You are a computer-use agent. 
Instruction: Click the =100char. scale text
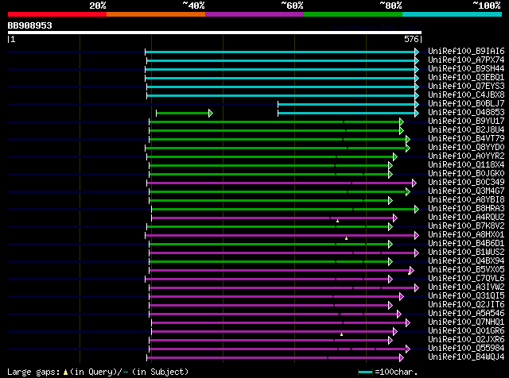pyautogui.click(x=396, y=372)
